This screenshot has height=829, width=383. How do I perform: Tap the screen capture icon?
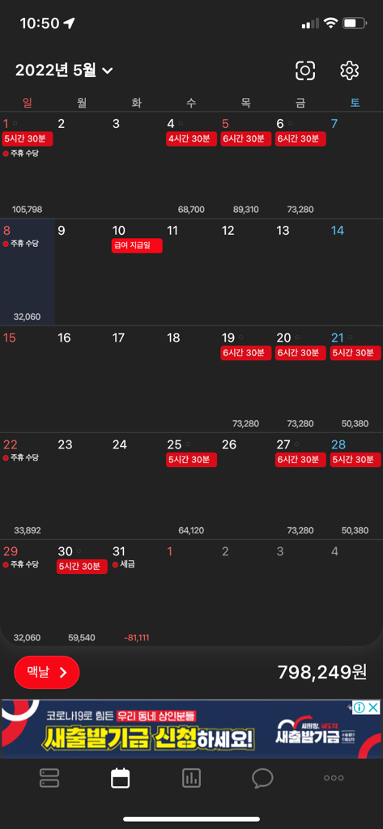[305, 70]
